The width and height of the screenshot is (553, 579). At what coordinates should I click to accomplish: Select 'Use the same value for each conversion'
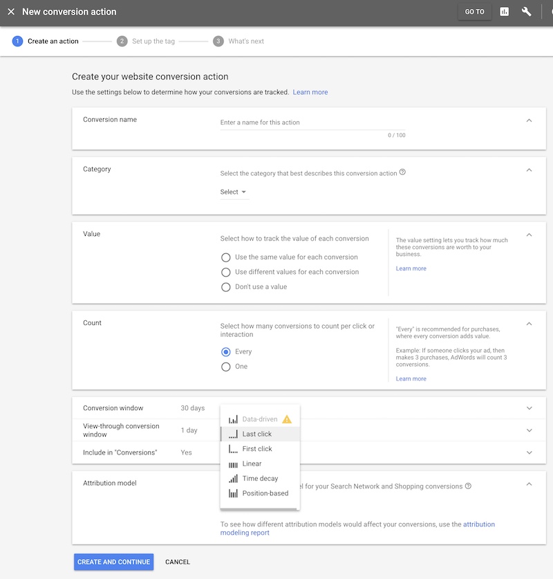(x=226, y=257)
